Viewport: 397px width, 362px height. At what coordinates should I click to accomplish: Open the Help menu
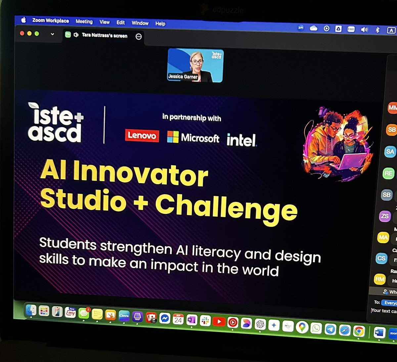(x=160, y=24)
